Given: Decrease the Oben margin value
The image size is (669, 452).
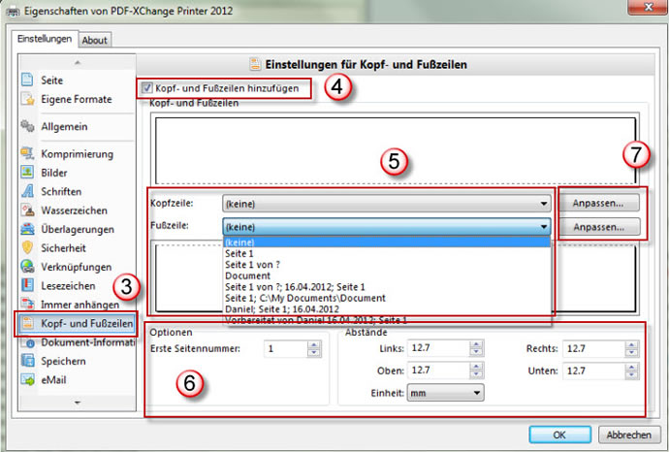Looking at the screenshot, I should tap(476, 374).
